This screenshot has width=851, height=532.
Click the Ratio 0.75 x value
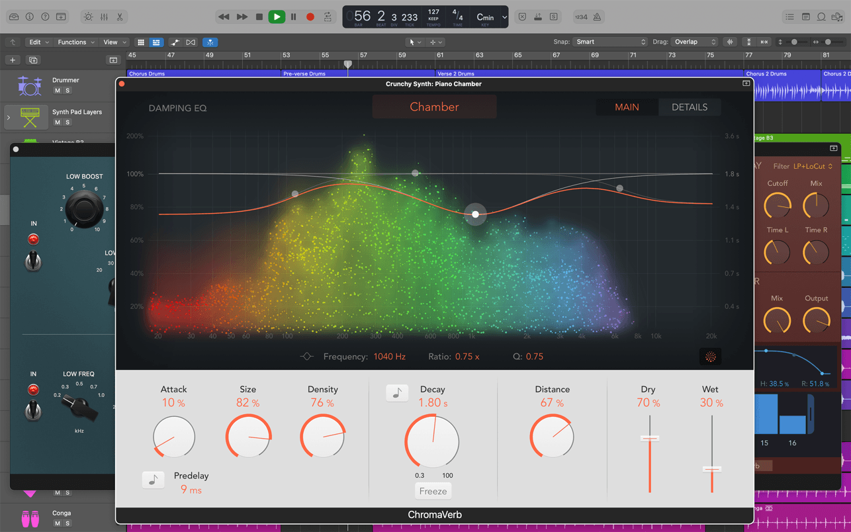point(467,357)
